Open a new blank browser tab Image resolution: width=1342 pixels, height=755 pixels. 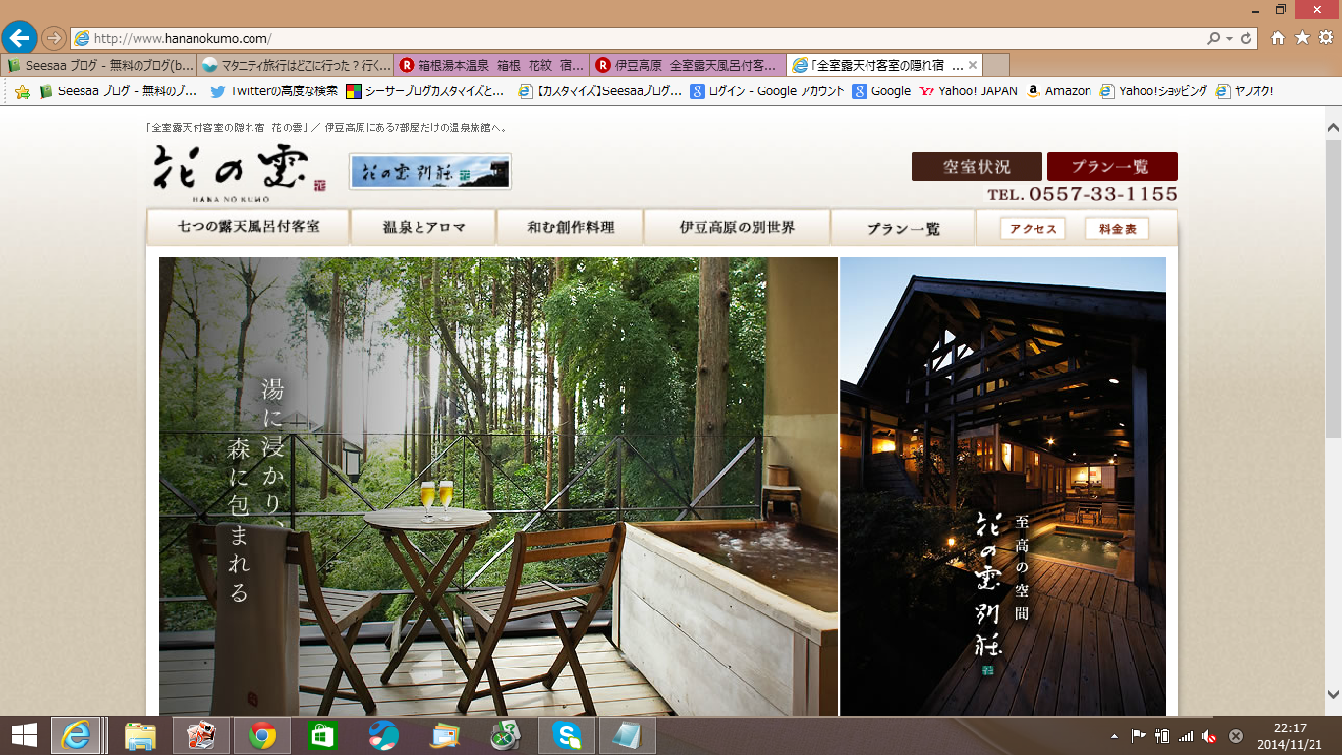[x=996, y=65]
